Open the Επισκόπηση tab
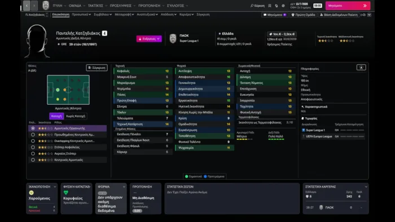395x222 pixels. coord(61,15)
